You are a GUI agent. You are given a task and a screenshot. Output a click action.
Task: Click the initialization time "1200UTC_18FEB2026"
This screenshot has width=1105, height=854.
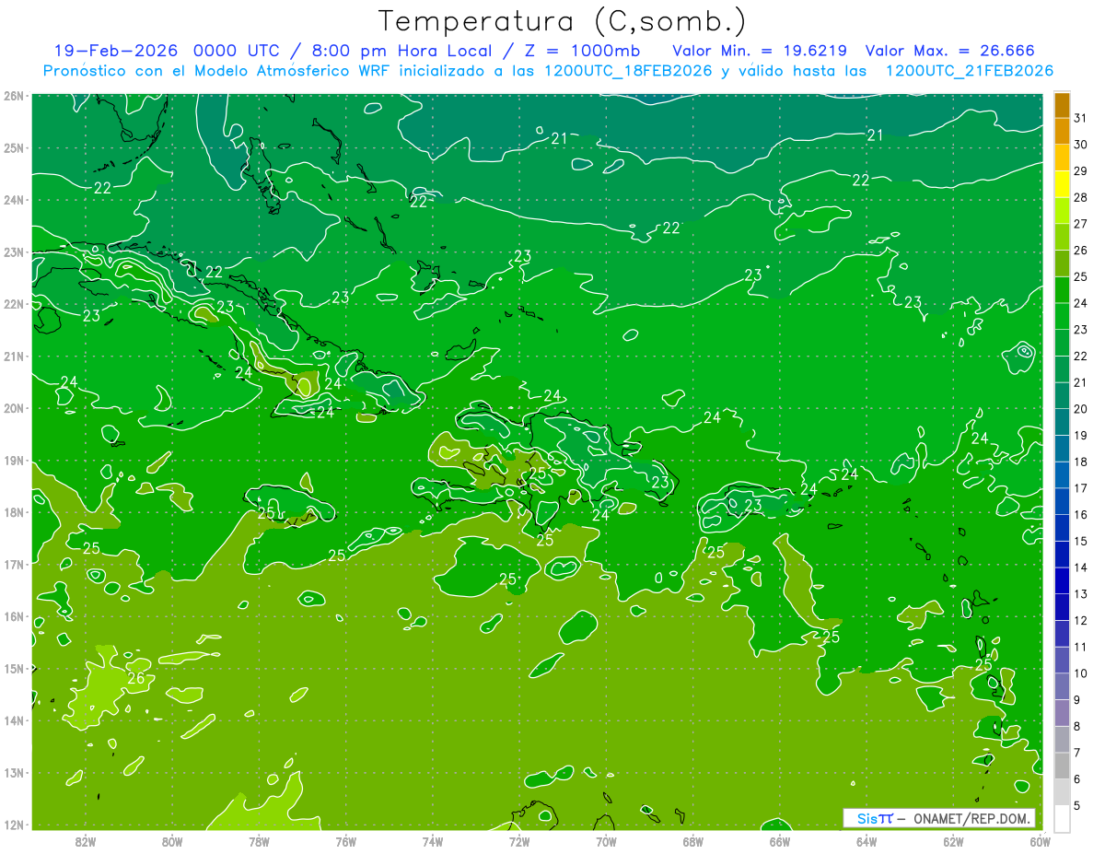(x=627, y=71)
